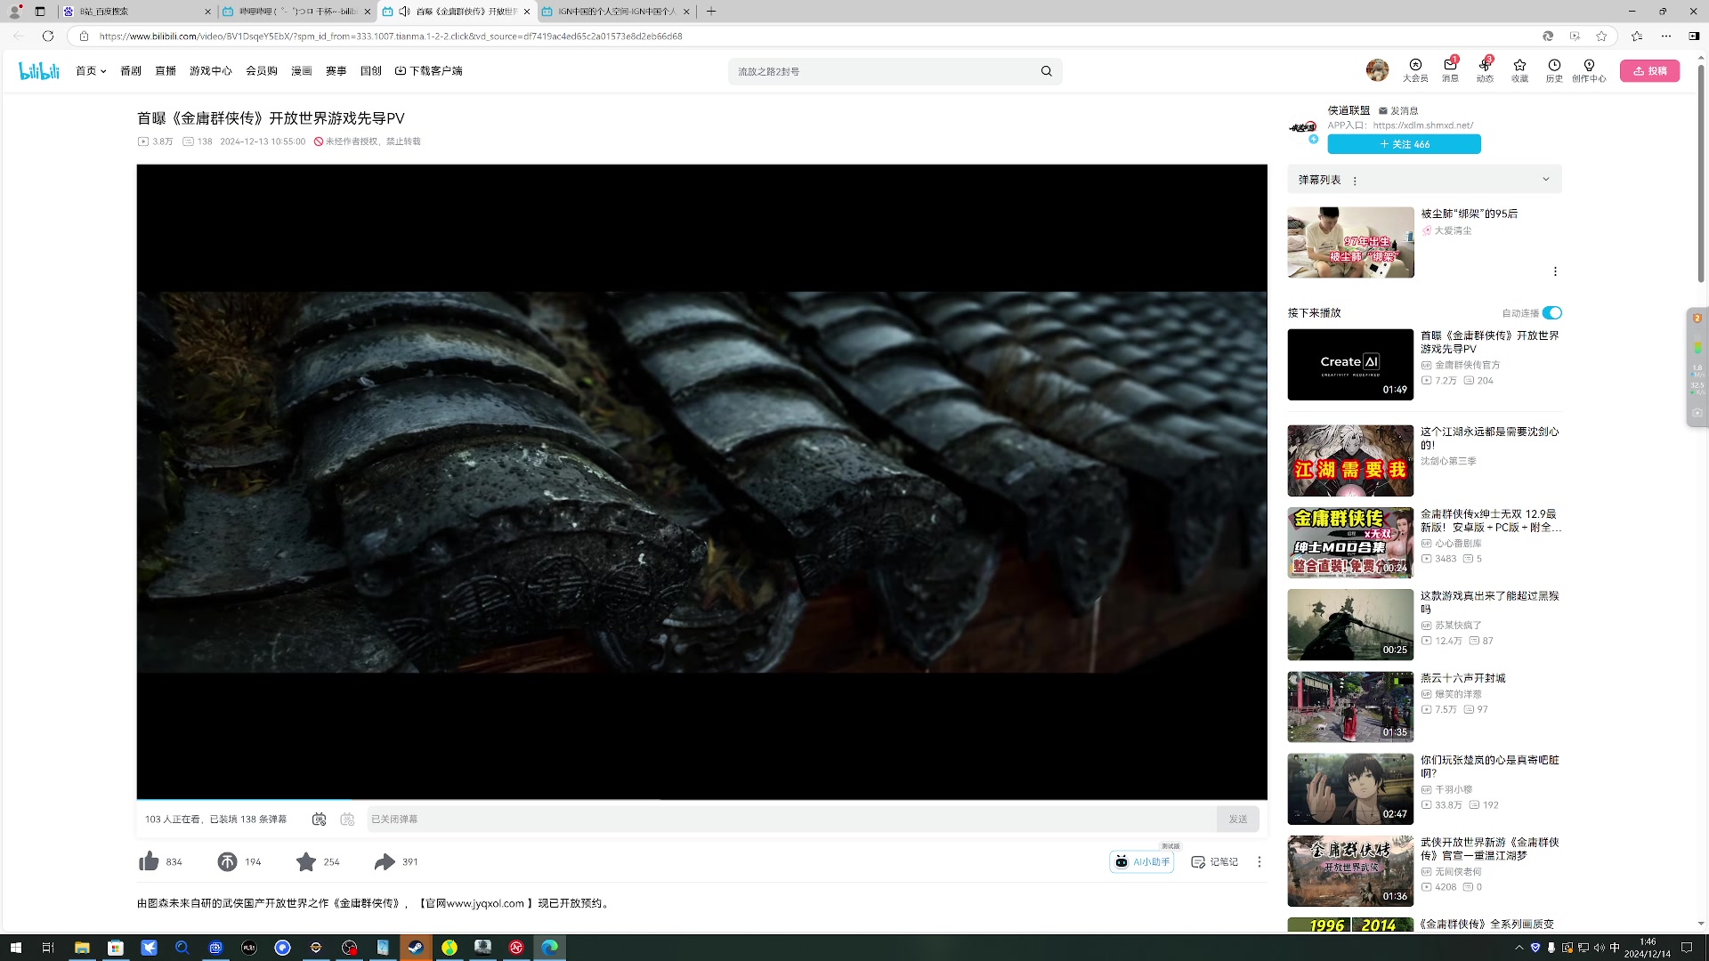1709x961 pixels.
Task: Open File Explorer from the taskbar
Action: (82, 948)
